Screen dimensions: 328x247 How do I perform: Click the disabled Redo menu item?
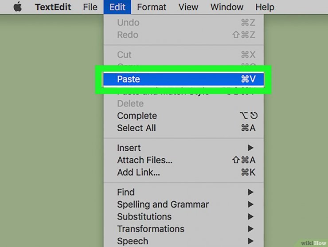(184, 35)
